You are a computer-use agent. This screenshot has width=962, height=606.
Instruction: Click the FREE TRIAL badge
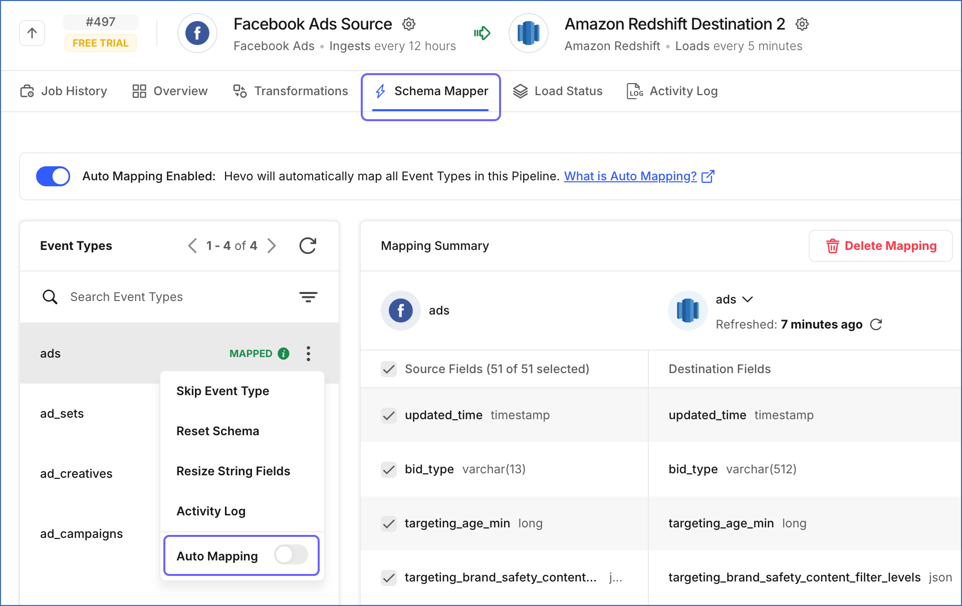100,43
